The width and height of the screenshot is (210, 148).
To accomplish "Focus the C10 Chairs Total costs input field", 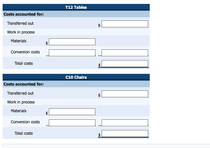I will click(x=125, y=134).
